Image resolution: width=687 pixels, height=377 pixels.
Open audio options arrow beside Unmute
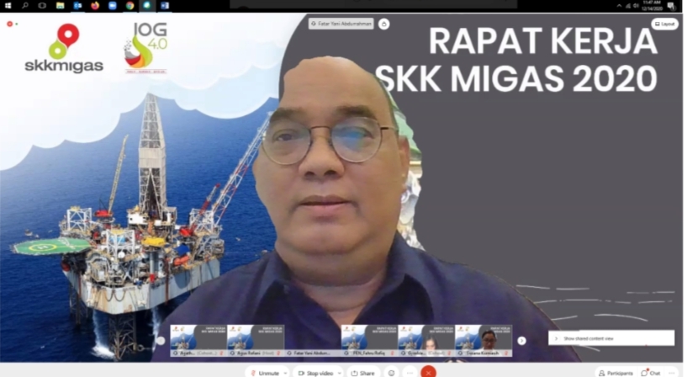[x=285, y=373]
